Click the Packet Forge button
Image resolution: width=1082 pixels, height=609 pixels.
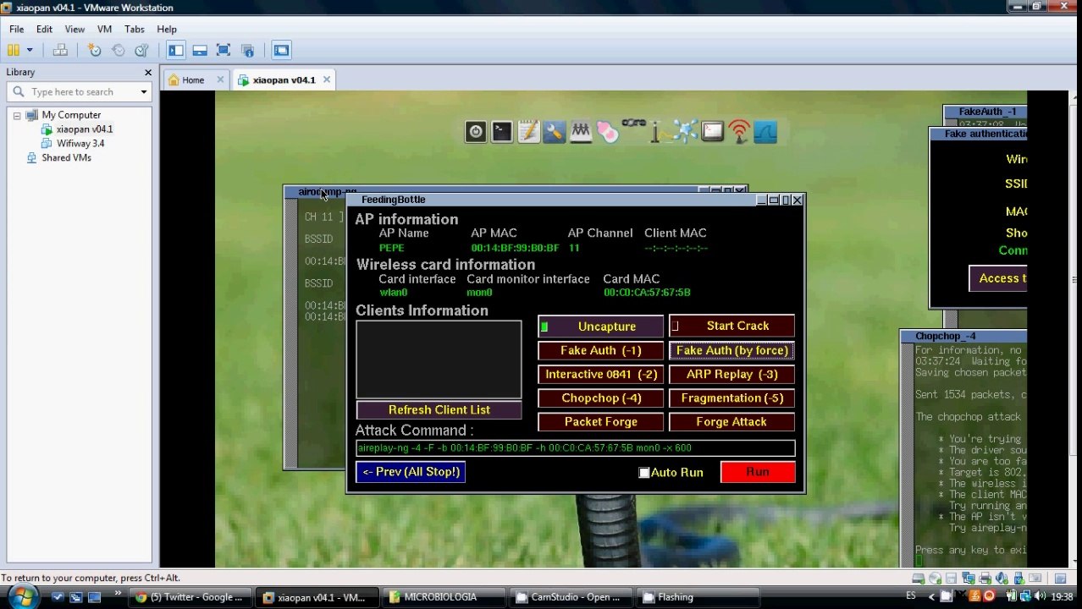600,421
